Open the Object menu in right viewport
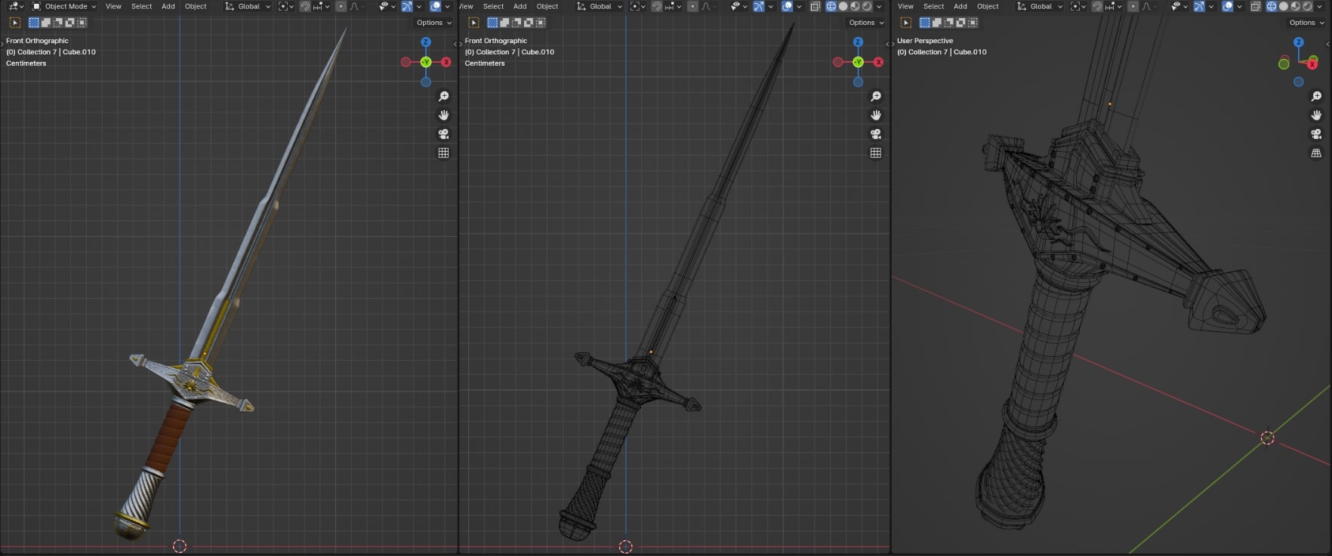Screen dimensions: 1332x556 point(988,7)
